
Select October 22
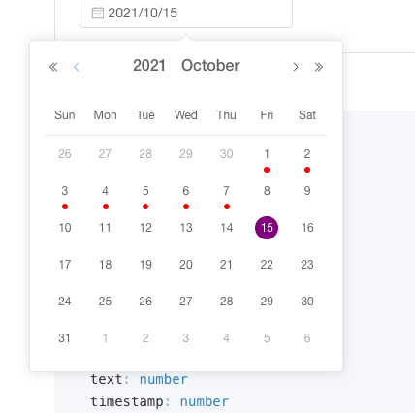point(267,265)
